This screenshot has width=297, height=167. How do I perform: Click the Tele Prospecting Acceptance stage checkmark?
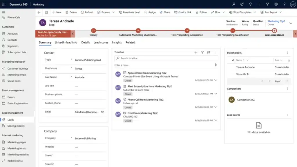point(187,30)
